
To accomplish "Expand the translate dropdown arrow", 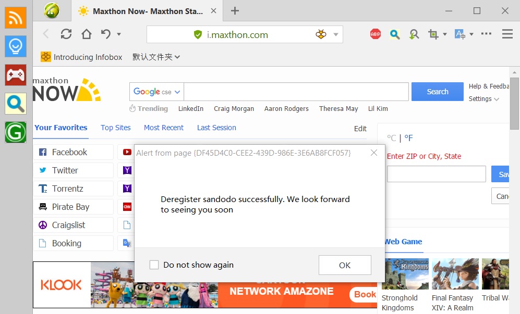I will (x=471, y=34).
